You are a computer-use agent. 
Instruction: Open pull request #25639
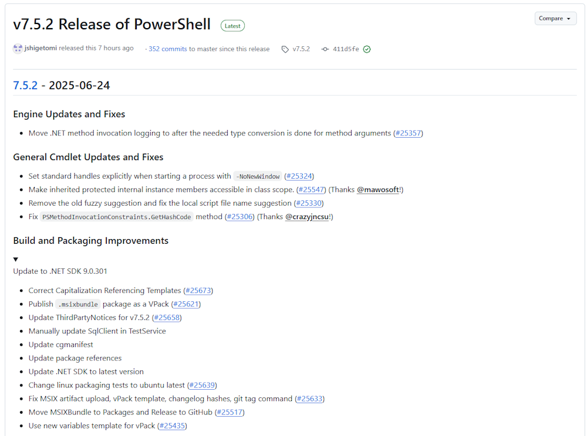[x=202, y=385]
